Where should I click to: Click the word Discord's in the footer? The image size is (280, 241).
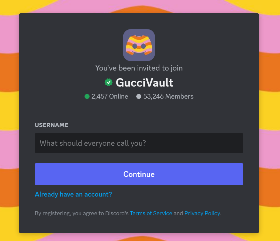117,213
